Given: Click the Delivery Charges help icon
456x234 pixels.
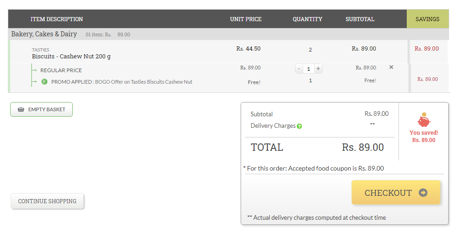Looking at the screenshot, I should pyautogui.click(x=299, y=126).
